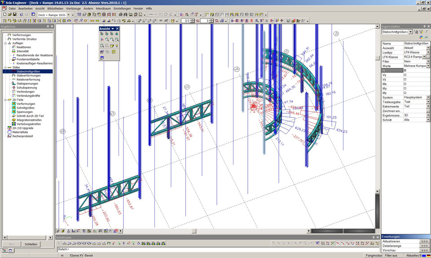Uncheck the N value checkbox

pos(405,71)
